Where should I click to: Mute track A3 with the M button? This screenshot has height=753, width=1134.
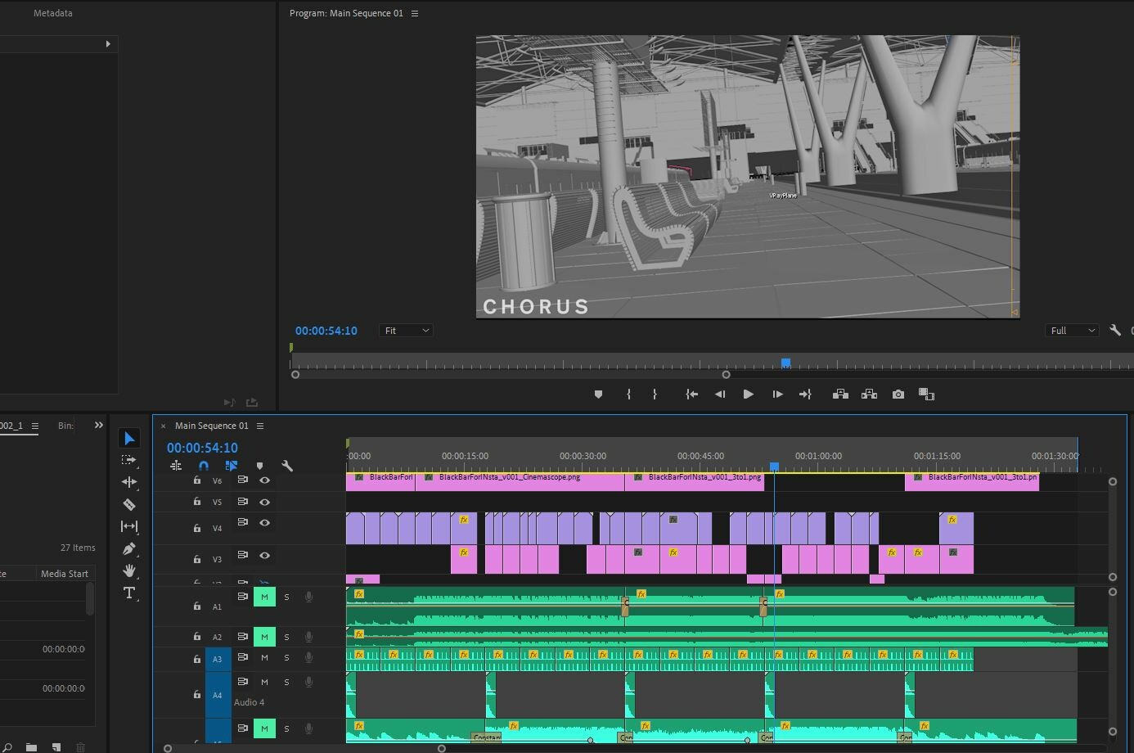[264, 657]
